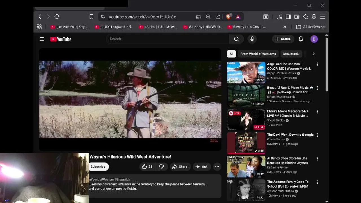This screenshot has width=361, height=203.
Task: Open '20,000 Leagues Und..' bookmark
Action: (113, 27)
